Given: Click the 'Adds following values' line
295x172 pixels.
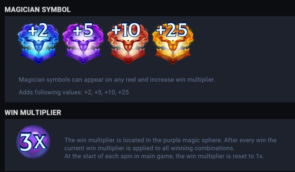Looking at the screenshot, I should click(x=74, y=92).
